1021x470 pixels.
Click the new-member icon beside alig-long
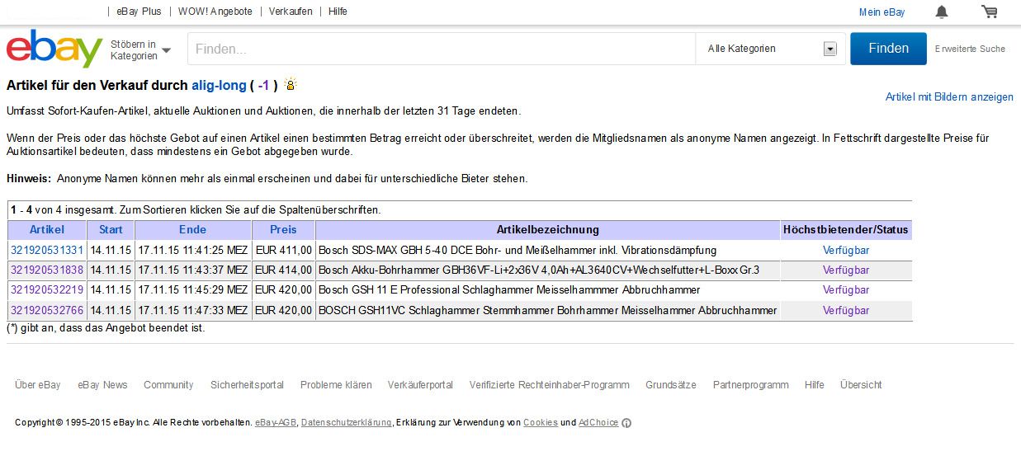pyautogui.click(x=290, y=84)
